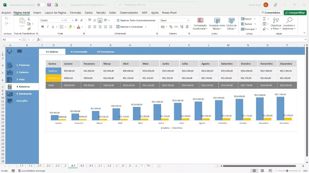Click the Formatar como Tabela icon
This screenshot has height=173, width=309.
pos(217,21)
